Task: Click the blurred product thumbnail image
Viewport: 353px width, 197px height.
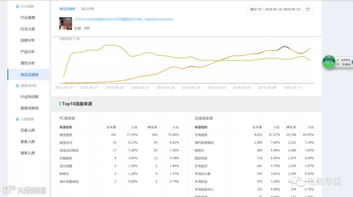Action: tap(66, 23)
